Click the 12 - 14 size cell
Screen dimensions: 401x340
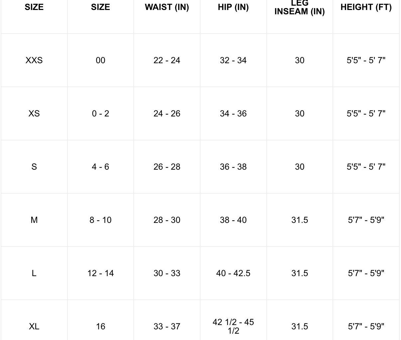point(100,273)
